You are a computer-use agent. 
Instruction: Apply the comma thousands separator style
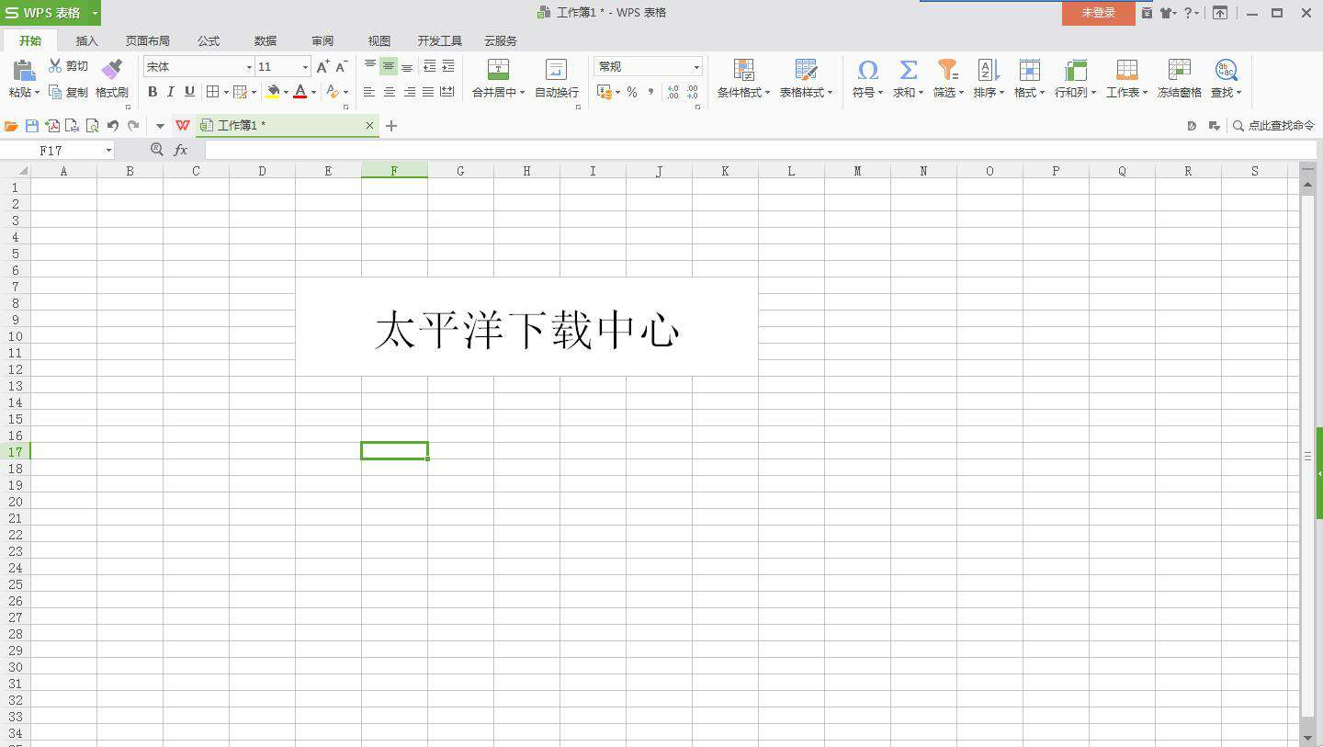point(650,92)
